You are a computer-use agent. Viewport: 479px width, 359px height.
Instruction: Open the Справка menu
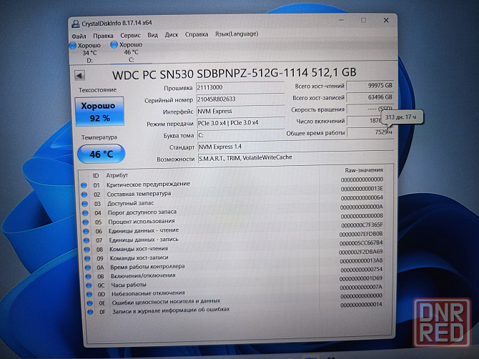coord(197,34)
